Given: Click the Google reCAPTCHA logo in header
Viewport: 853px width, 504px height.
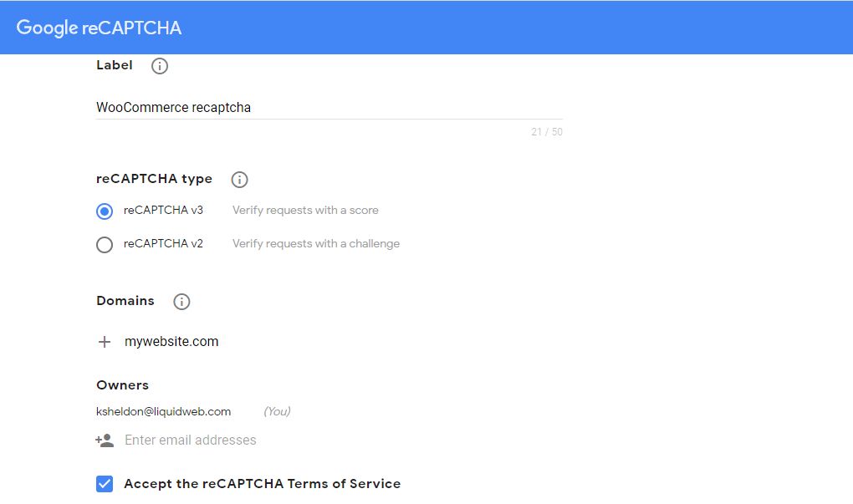Looking at the screenshot, I should pyautogui.click(x=99, y=28).
